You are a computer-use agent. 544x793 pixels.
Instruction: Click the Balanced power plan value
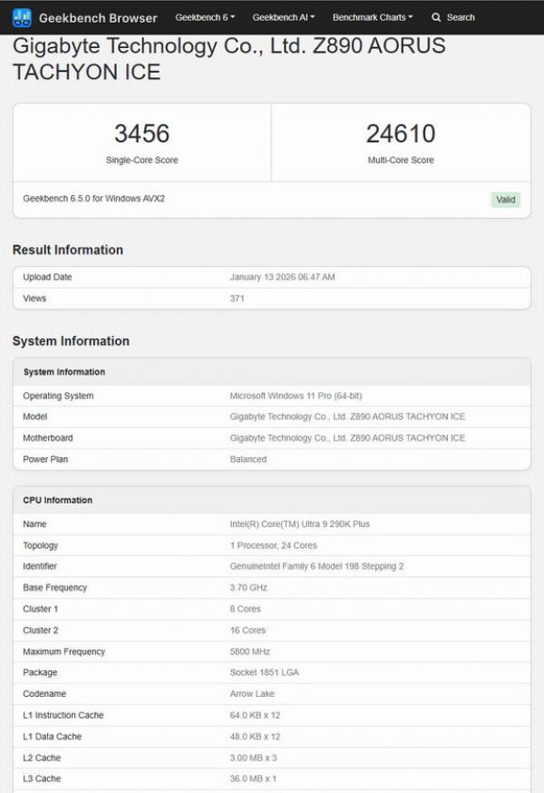(248, 459)
